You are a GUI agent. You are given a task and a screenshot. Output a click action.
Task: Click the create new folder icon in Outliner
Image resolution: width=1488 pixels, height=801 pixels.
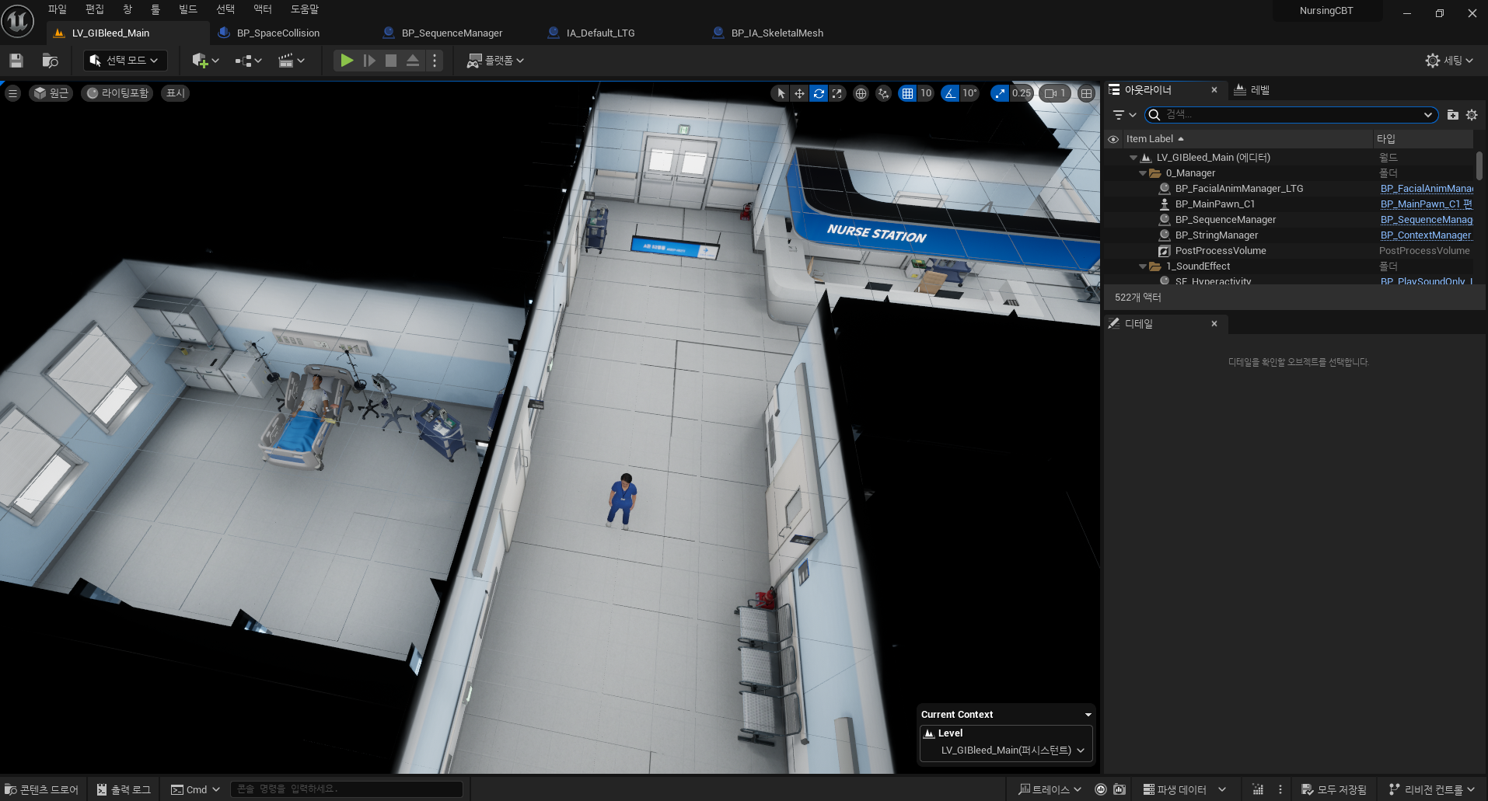point(1452,115)
